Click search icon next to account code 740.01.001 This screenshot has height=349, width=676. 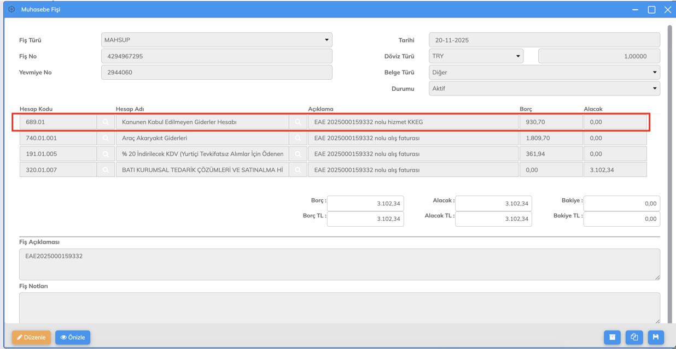point(106,138)
